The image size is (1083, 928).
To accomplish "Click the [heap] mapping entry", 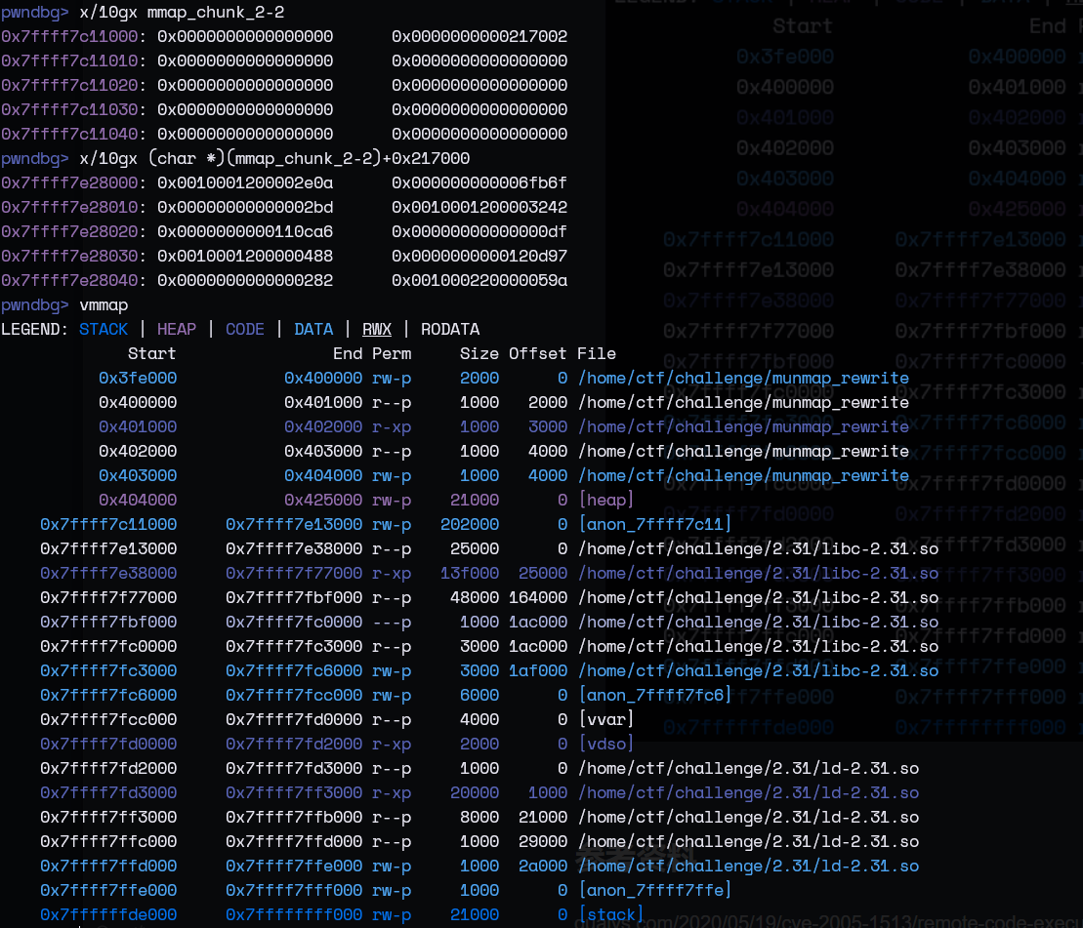I will (606, 500).
